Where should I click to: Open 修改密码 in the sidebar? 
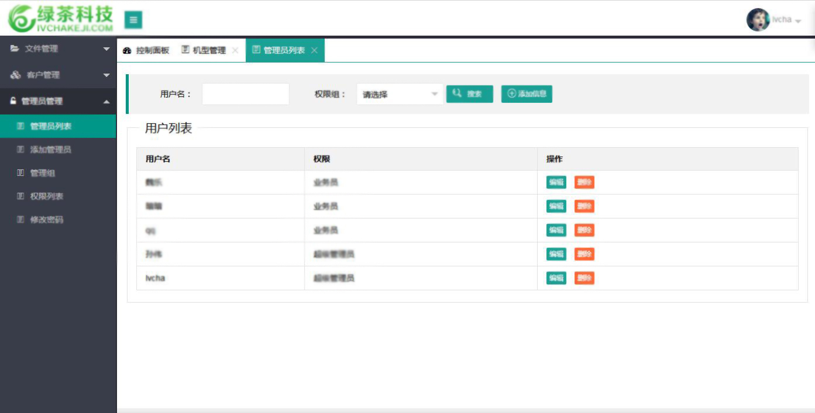(x=58, y=220)
